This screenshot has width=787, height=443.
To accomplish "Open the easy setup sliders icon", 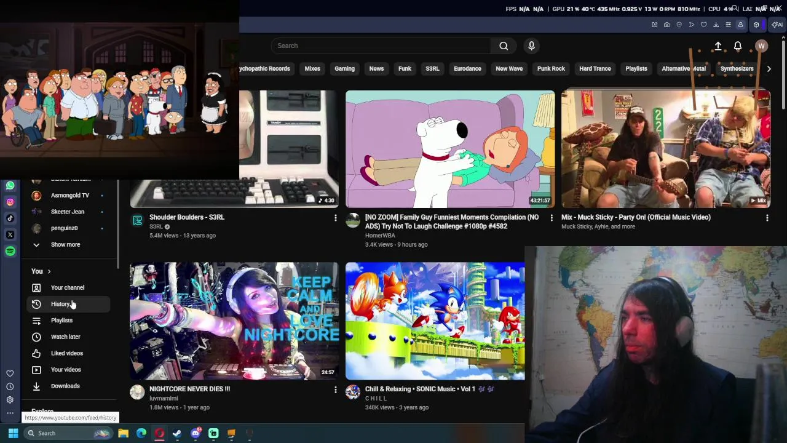I will click(x=728, y=25).
